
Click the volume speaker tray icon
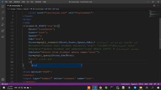point(19,88)
